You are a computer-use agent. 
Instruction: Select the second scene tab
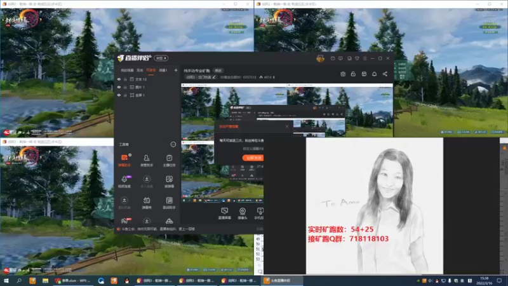pos(140,71)
